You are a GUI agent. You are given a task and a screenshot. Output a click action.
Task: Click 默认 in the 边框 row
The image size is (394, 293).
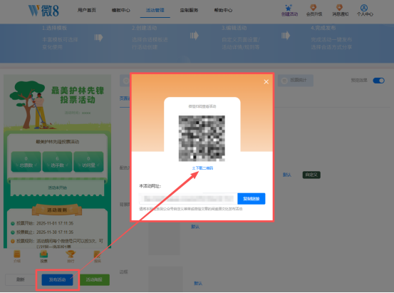[198, 284]
